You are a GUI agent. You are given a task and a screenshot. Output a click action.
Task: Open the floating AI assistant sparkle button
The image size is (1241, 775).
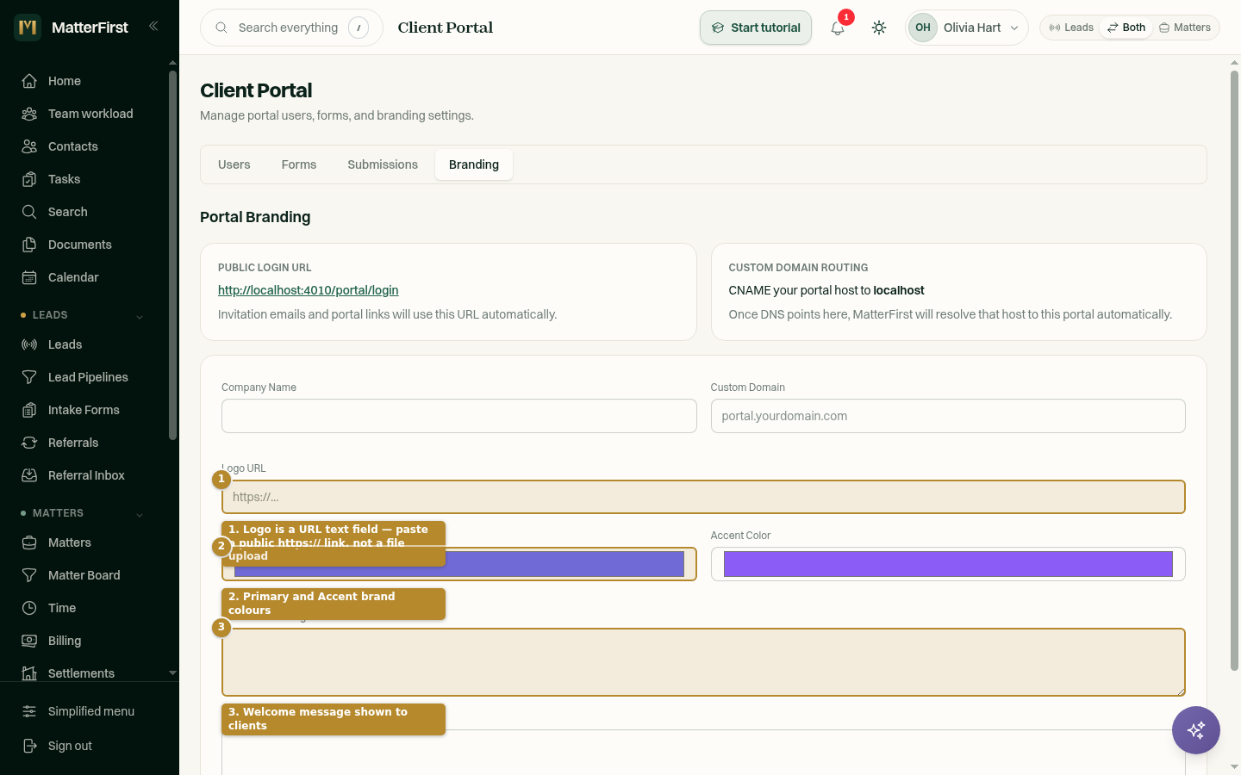1196,730
